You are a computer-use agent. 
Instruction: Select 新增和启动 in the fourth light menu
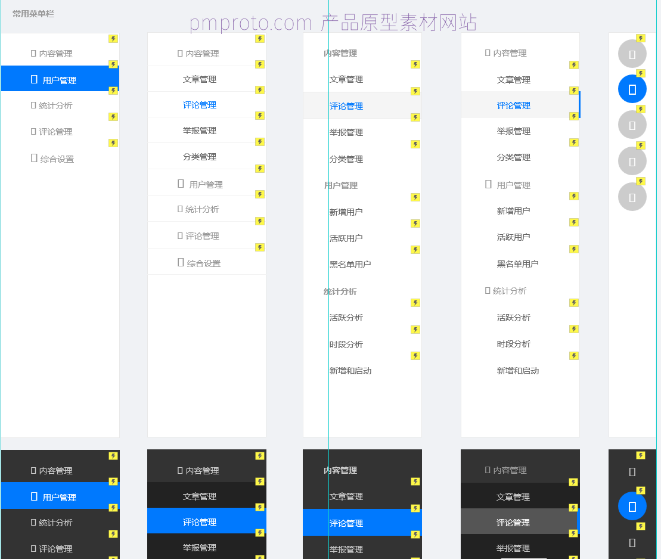pyautogui.click(x=517, y=371)
